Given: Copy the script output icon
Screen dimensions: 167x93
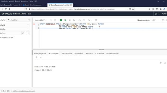Looking at the screenshot, I should [160, 63].
